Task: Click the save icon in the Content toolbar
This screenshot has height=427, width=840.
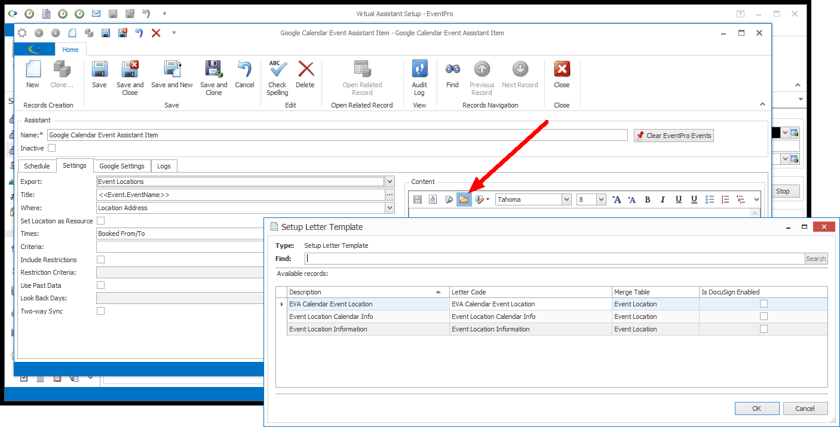Action: pyautogui.click(x=418, y=199)
